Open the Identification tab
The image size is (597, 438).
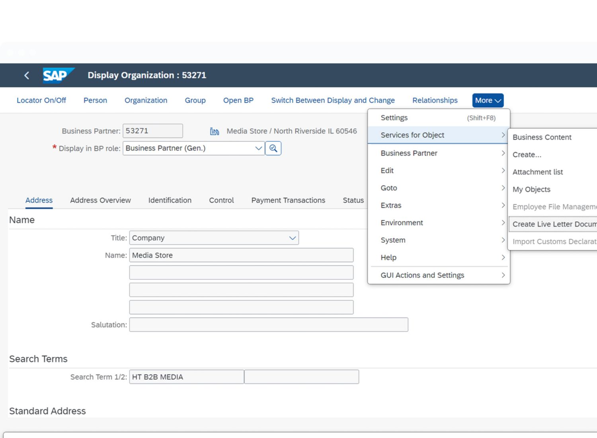point(170,200)
